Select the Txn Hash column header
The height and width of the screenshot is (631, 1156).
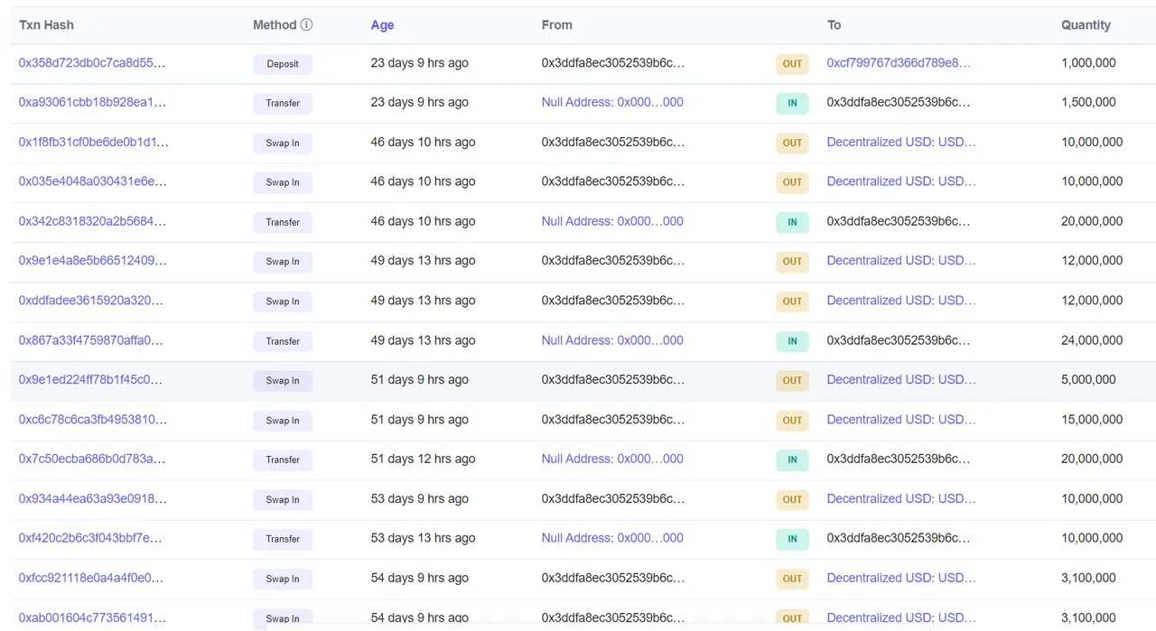(x=46, y=24)
